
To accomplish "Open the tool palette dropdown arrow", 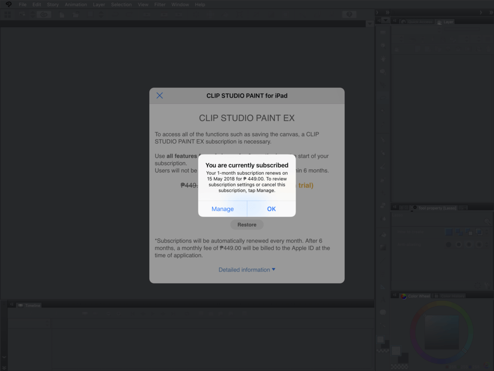I will click(385, 21).
